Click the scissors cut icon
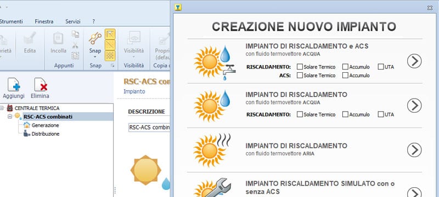439x197 pixels. 75,45
